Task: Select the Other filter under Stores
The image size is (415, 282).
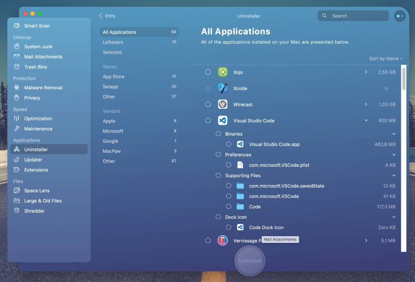Action: coord(139,97)
